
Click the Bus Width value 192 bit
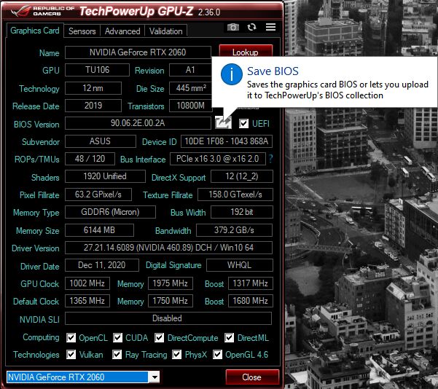pyautogui.click(x=242, y=212)
